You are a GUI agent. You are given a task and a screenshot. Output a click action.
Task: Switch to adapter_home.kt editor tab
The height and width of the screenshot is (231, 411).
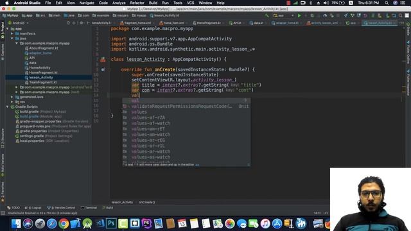pyautogui.click(x=286, y=23)
